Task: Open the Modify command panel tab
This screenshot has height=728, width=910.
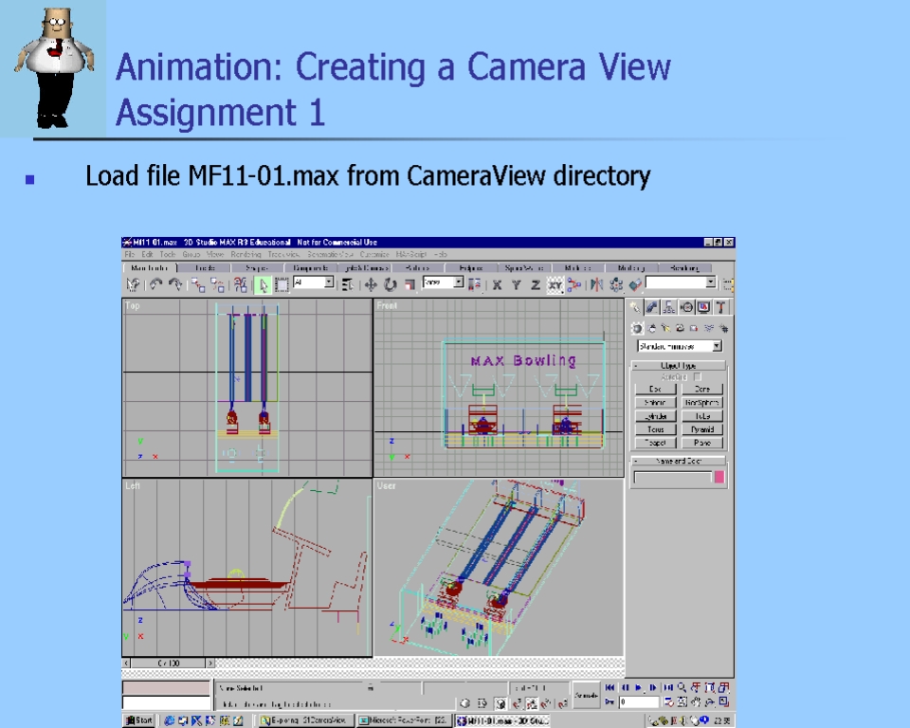Action: [652, 307]
